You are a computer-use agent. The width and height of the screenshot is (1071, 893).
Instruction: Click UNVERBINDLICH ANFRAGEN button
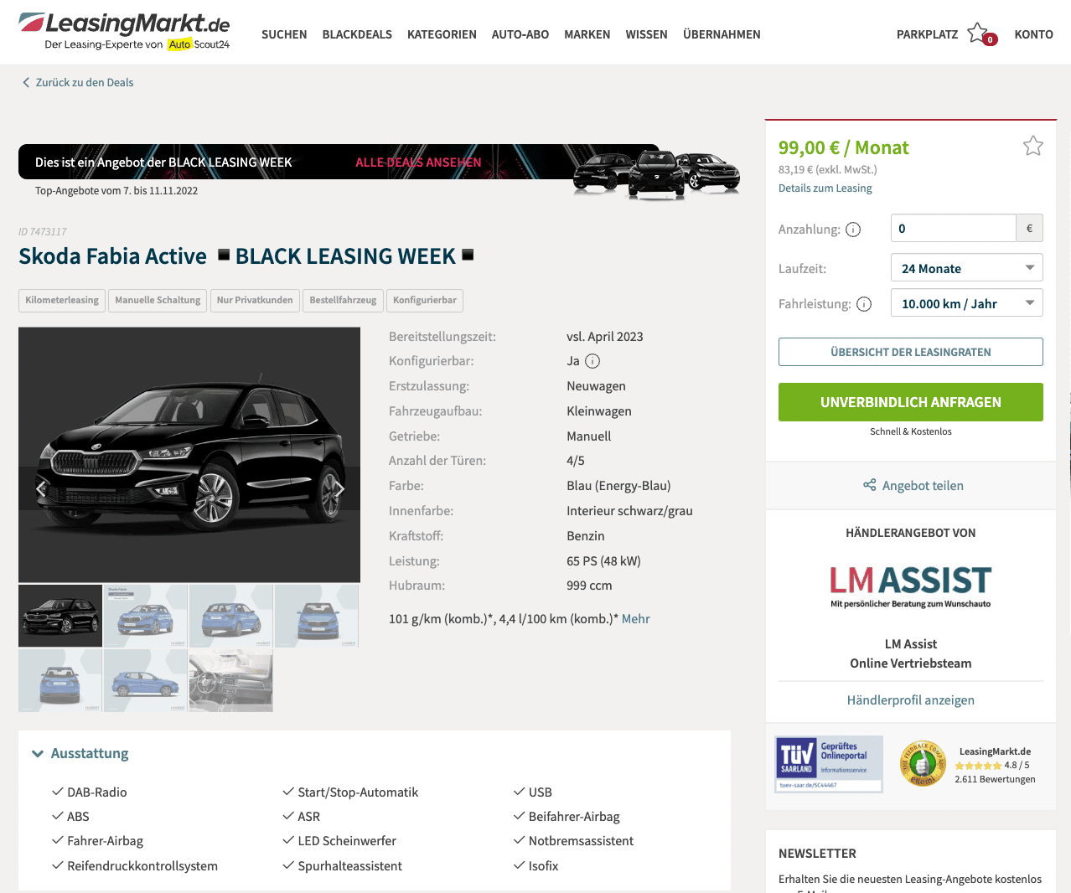click(910, 402)
